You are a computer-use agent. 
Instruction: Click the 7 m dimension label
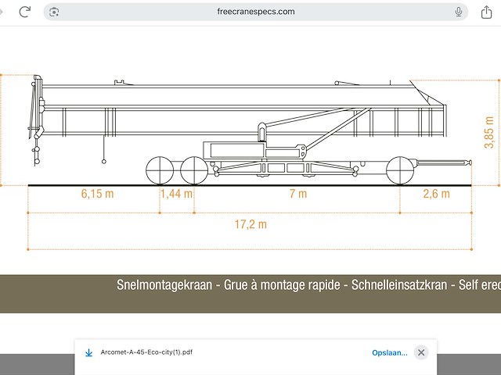297,194
